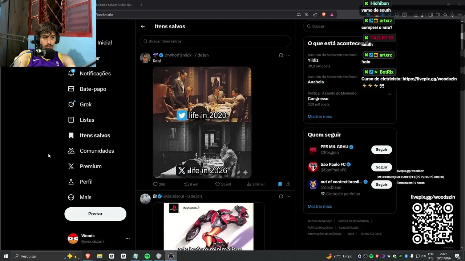Remove bookmark from the Whotfismick post

(280, 184)
